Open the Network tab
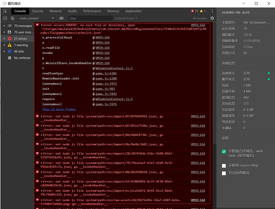 [55, 11]
